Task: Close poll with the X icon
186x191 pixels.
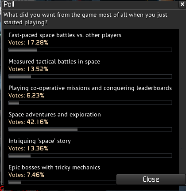Action: pyautogui.click(x=182, y=4)
